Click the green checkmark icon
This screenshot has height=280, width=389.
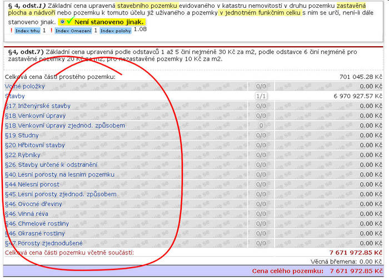pos(69,21)
